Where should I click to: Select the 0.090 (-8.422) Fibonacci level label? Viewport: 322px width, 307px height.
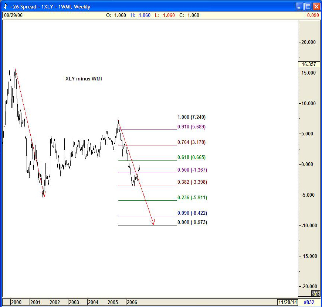pyautogui.click(x=192, y=213)
